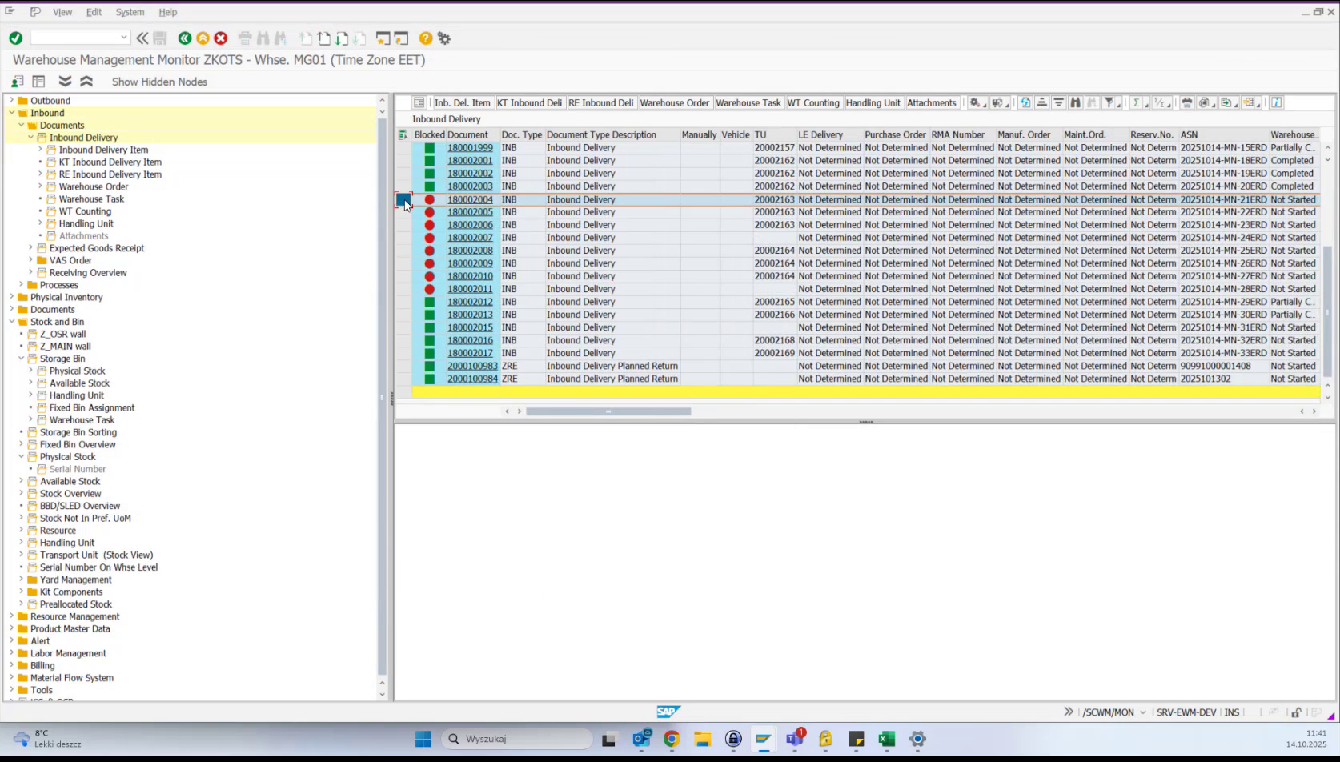Toggle Show Hidden Nodes
Image resolution: width=1340 pixels, height=762 pixels.
(159, 82)
